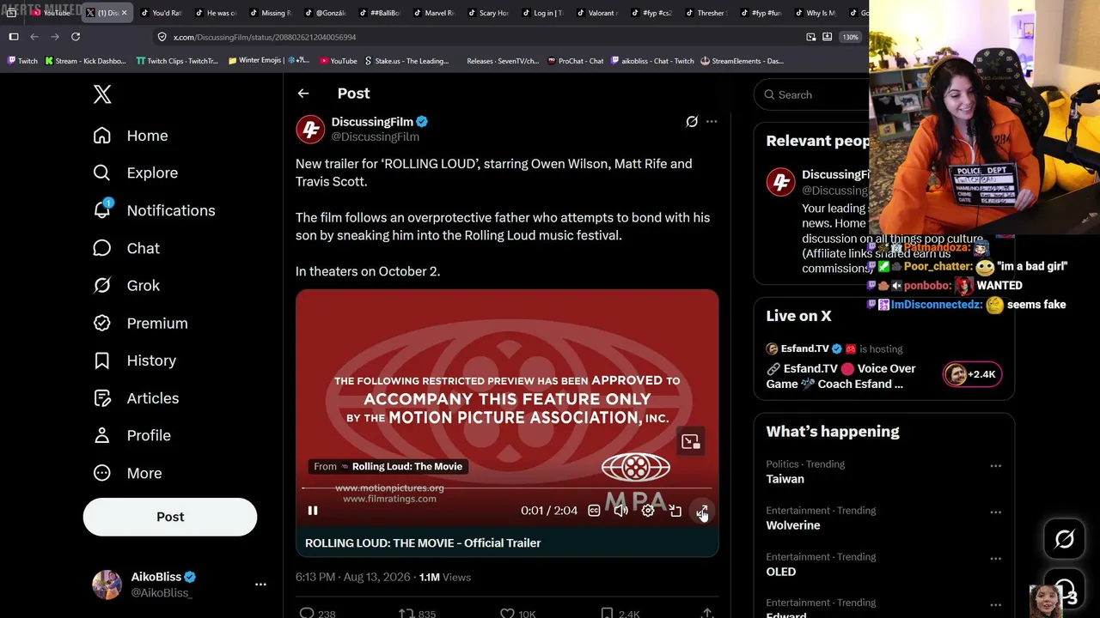Image resolution: width=1100 pixels, height=618 pixels.
Task: Expand the video to fullscreen
Action: pos(702,511)
